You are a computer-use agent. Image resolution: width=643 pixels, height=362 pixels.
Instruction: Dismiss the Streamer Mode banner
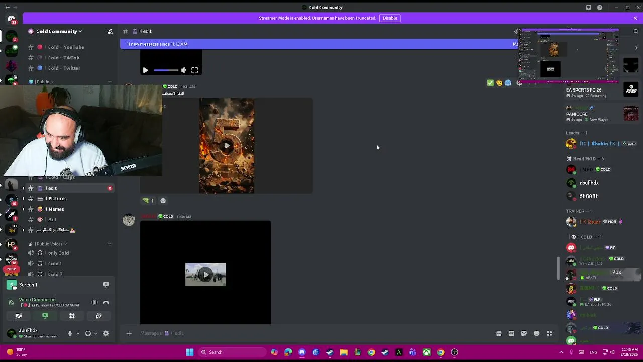635,18
